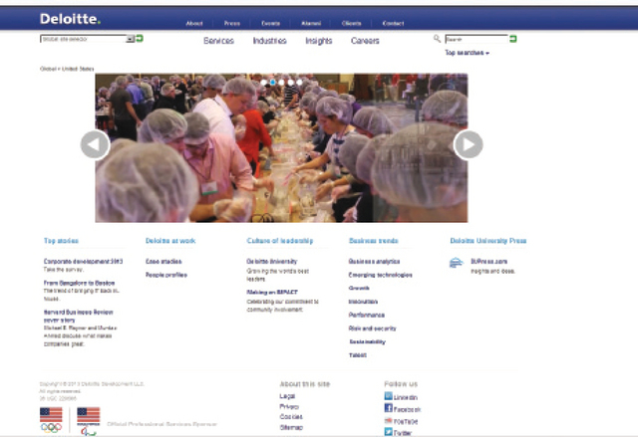Open the Case studies link

162,261
